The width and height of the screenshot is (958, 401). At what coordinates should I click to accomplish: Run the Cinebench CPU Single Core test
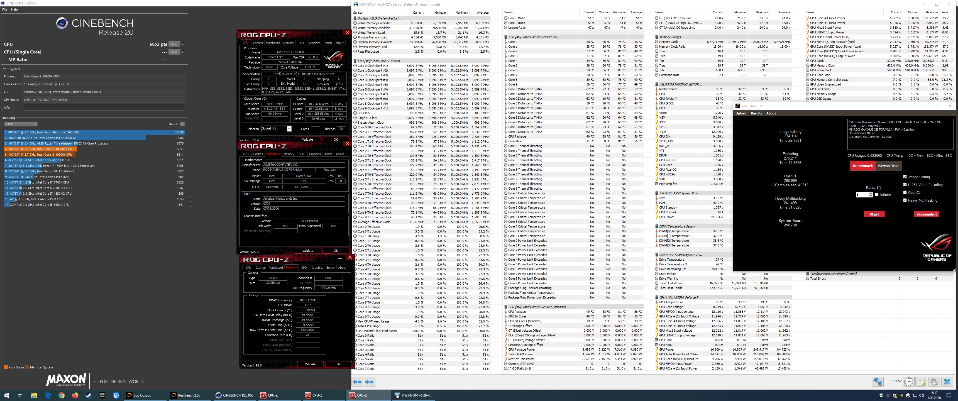(174, 52)
